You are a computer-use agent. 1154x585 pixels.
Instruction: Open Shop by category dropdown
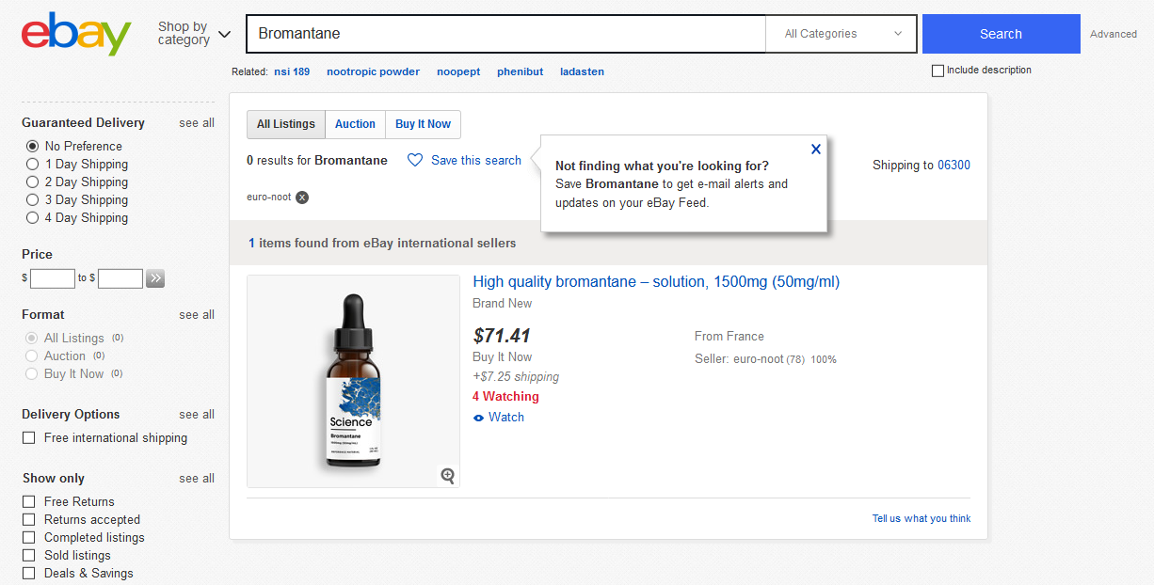pyautogui.click(x=194, y=34)
